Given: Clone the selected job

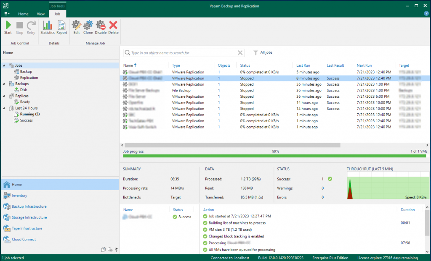Looking at the screenshot, I should pyautogui.click(x=88, y=27).
